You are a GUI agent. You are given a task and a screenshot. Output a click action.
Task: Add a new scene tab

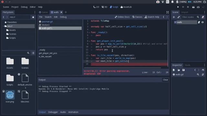pyautogui.click(x=66, y=12)
